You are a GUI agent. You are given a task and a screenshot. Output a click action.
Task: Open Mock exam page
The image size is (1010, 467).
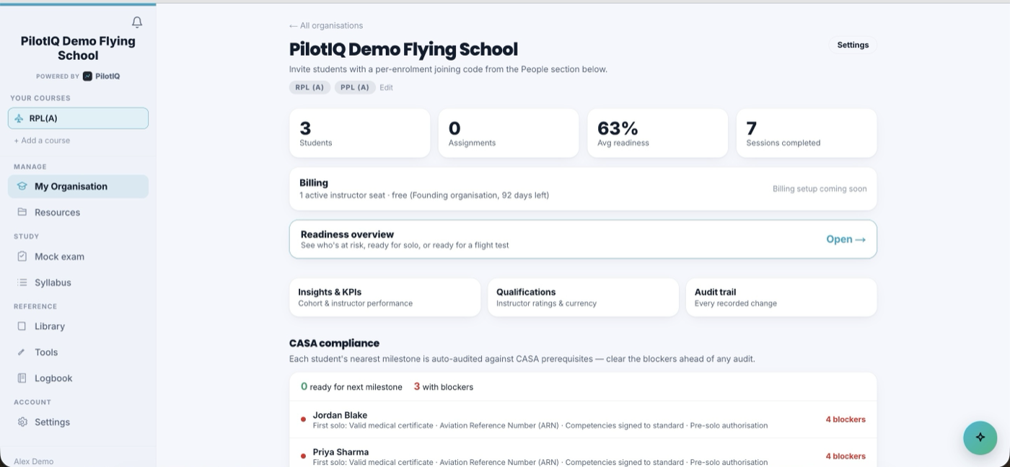tap(78, 257)
